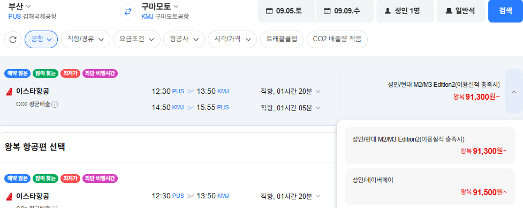
Task: Open departure date calendar 09.05.토
Action: 286,11
